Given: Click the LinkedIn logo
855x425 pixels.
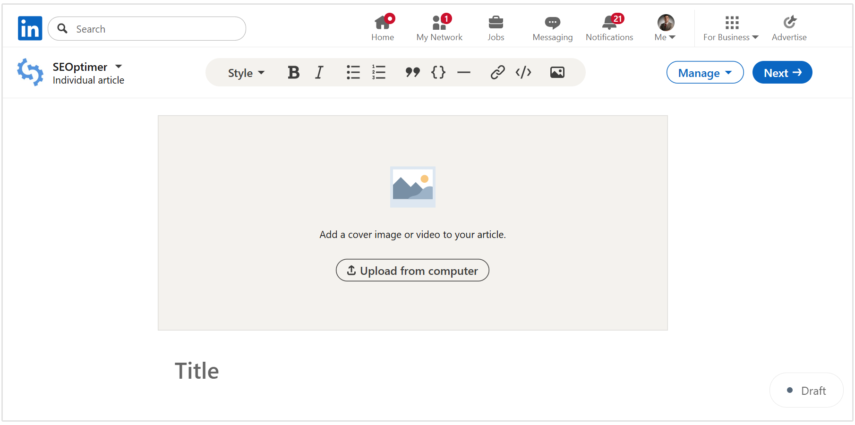Looking at the screenshot, I should [x=30, y=28].
